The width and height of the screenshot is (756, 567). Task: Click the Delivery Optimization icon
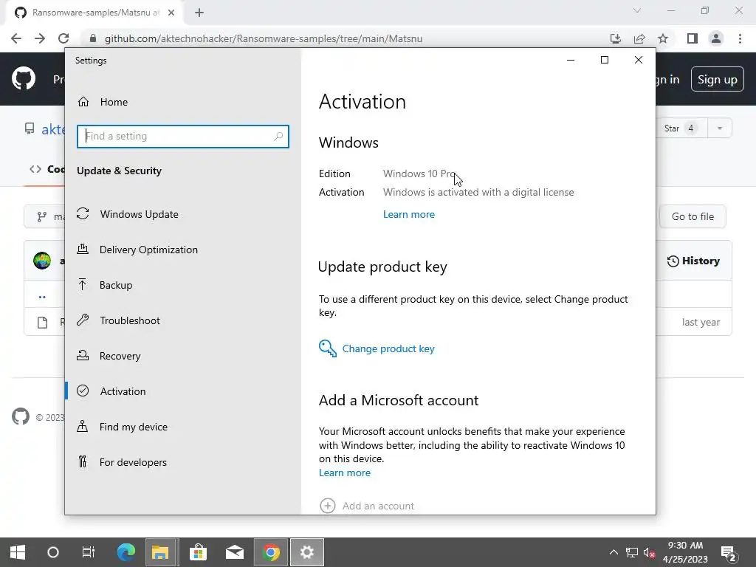point(83,250)
